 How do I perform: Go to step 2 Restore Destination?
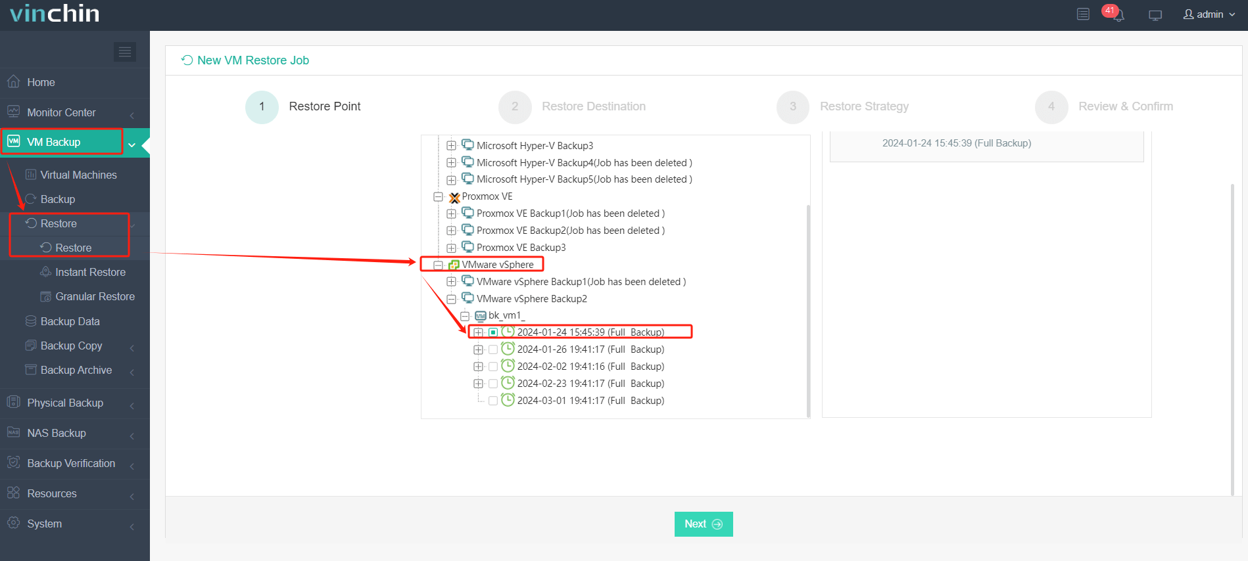click(572, 106)
